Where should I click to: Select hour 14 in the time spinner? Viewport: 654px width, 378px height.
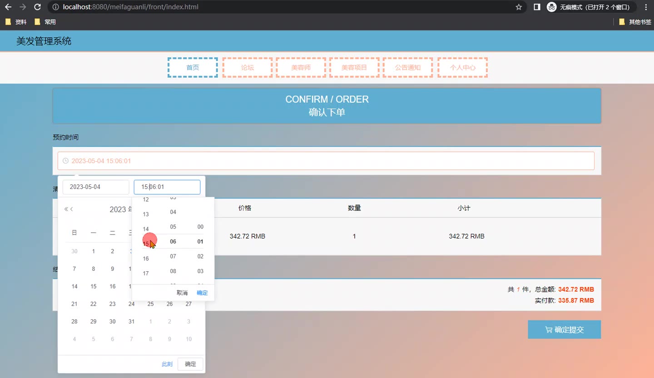tap(146, 229)
